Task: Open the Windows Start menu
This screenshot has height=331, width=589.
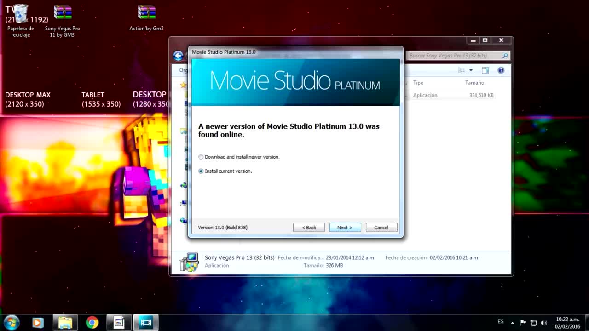Action: pyautogui.click(x=11, y=322)
